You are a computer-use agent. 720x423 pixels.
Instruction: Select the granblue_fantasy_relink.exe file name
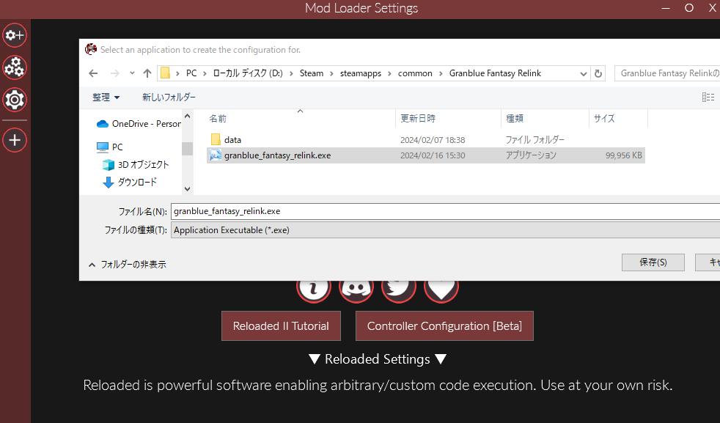(277, 155)
